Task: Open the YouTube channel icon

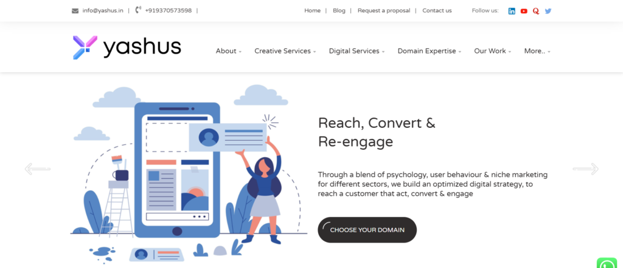Action: click(524, 11)
